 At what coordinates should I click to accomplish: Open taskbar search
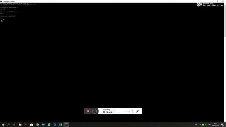tap(8, 125)
